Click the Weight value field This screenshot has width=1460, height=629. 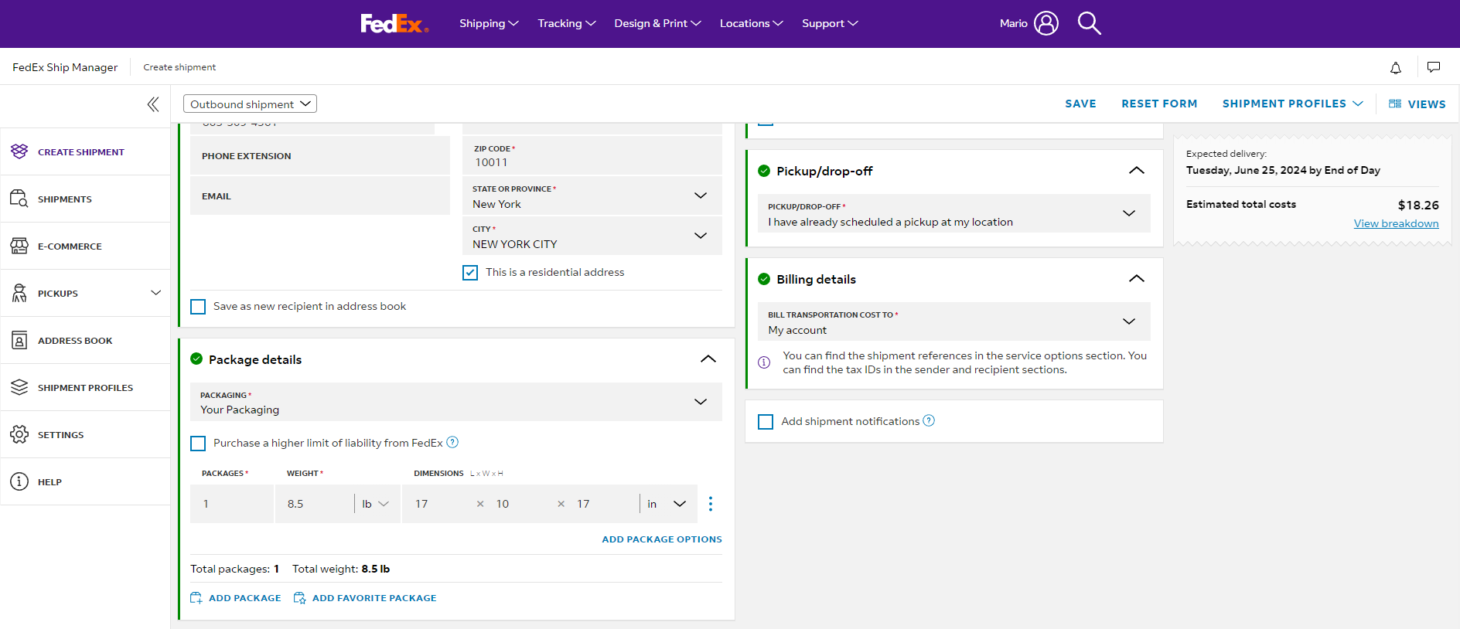[314, 504]
